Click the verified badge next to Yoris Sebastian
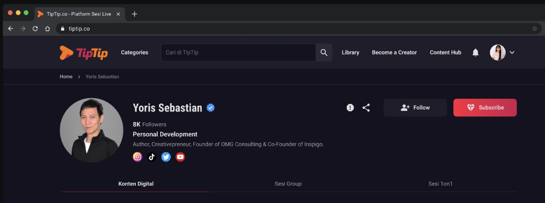 click(211, 108)
